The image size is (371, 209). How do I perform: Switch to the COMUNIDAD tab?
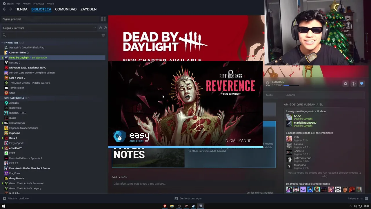point(66,9)
